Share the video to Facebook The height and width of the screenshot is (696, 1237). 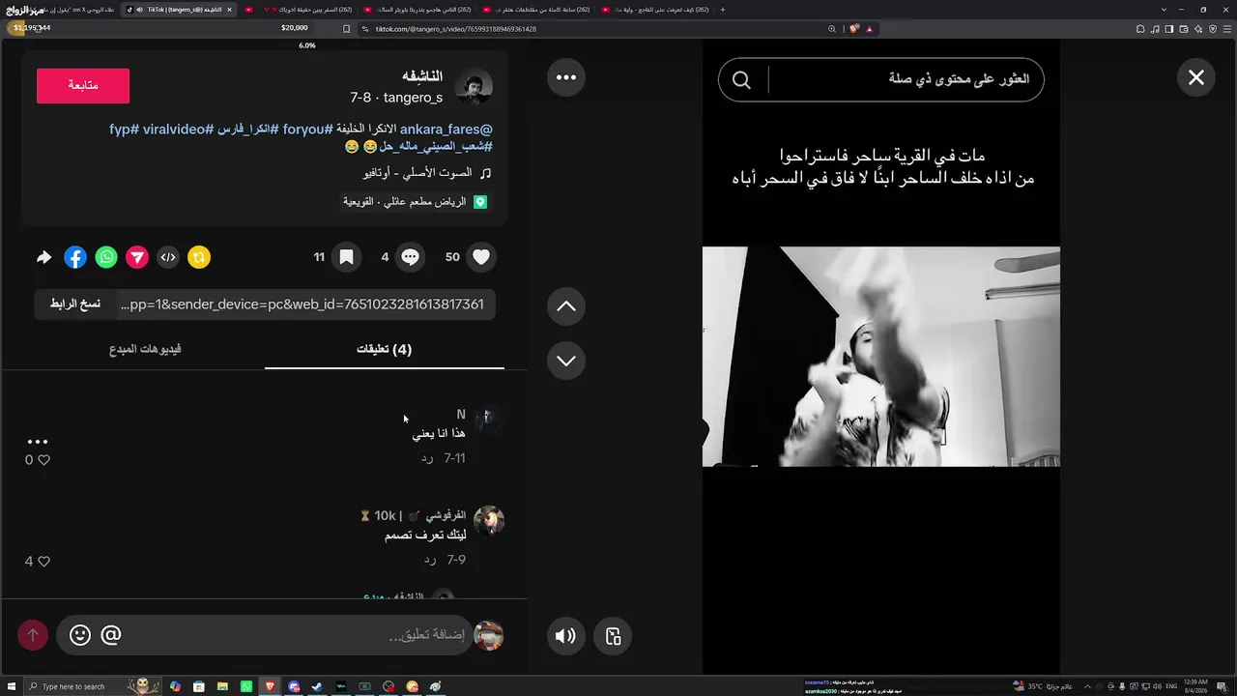click(75, 257)
